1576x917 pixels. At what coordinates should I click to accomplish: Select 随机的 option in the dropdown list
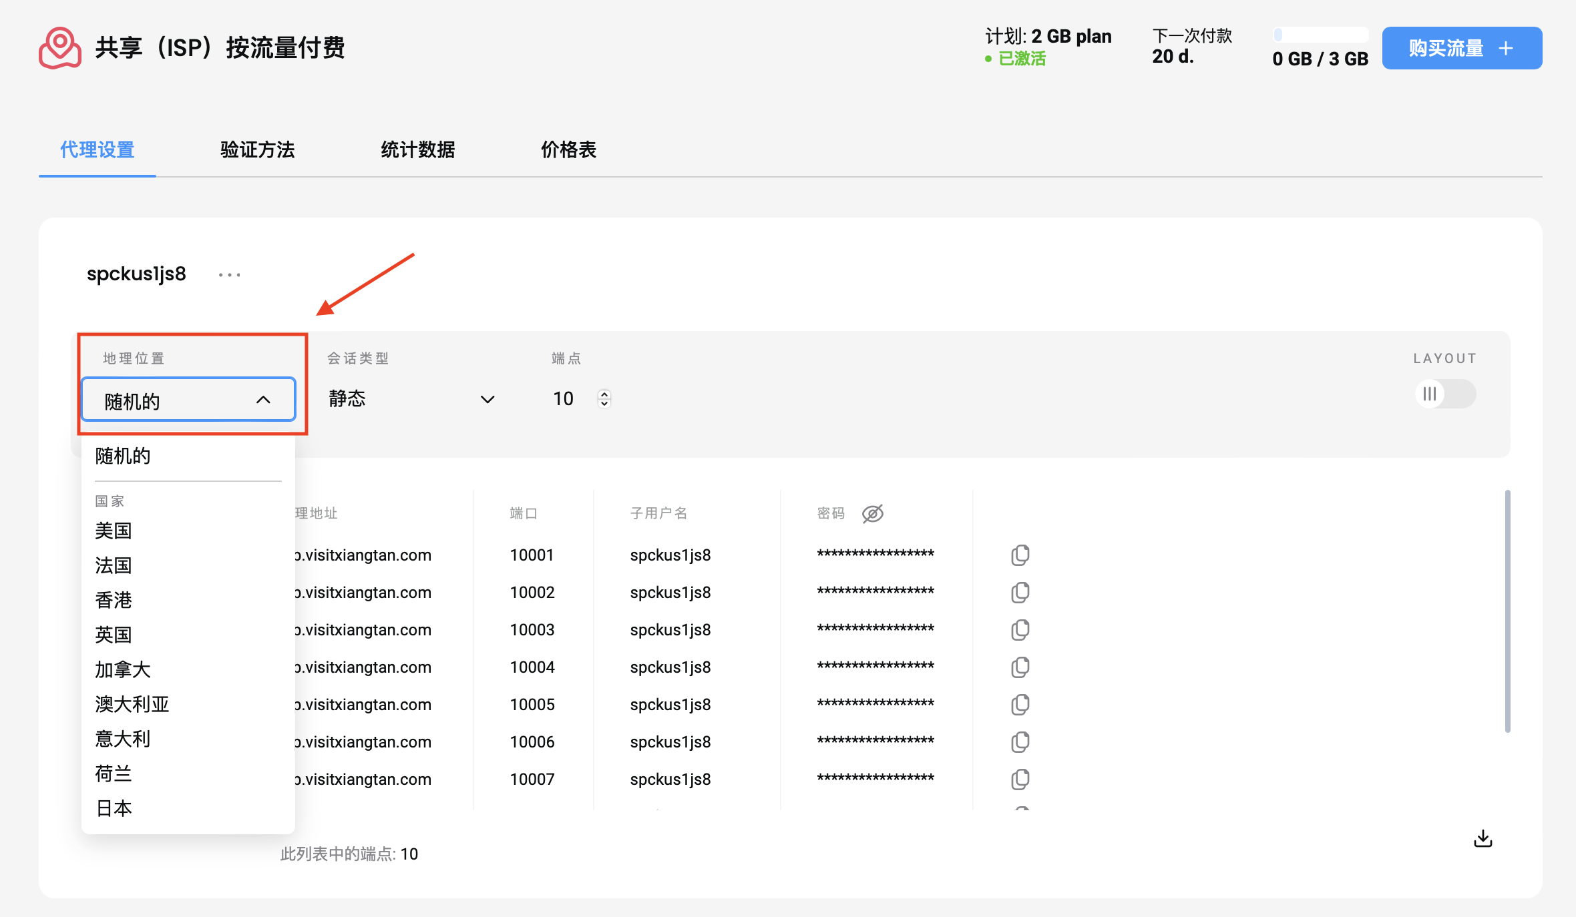pos(123,456)
